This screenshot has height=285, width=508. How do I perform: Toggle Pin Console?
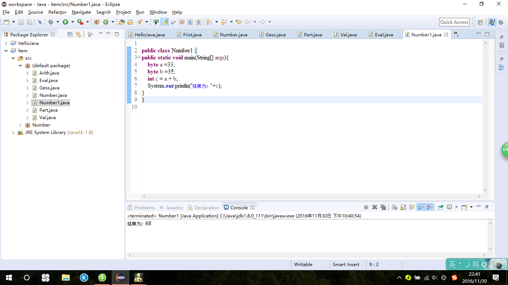(x=440, y=207)
